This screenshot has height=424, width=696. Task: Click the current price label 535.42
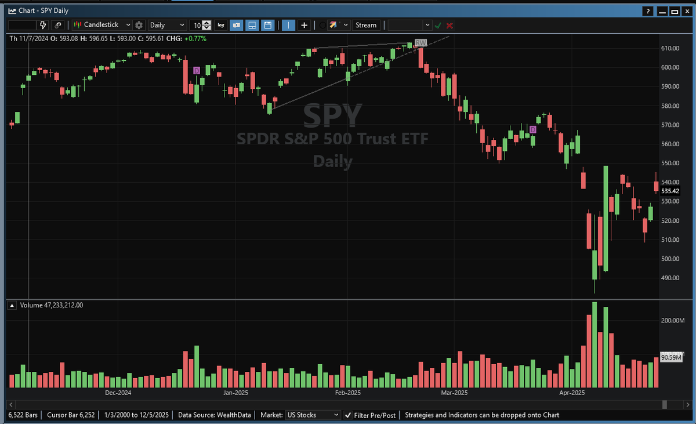pyautogui.click(x=670, y=191)
